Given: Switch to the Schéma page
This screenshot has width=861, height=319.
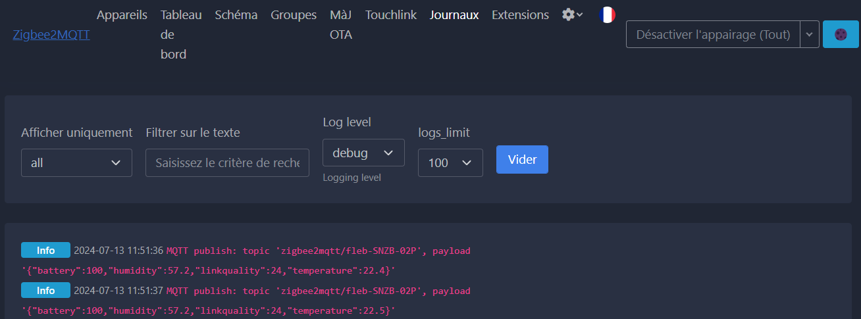Looking at the screenshot, I should (x=236, y=14).
